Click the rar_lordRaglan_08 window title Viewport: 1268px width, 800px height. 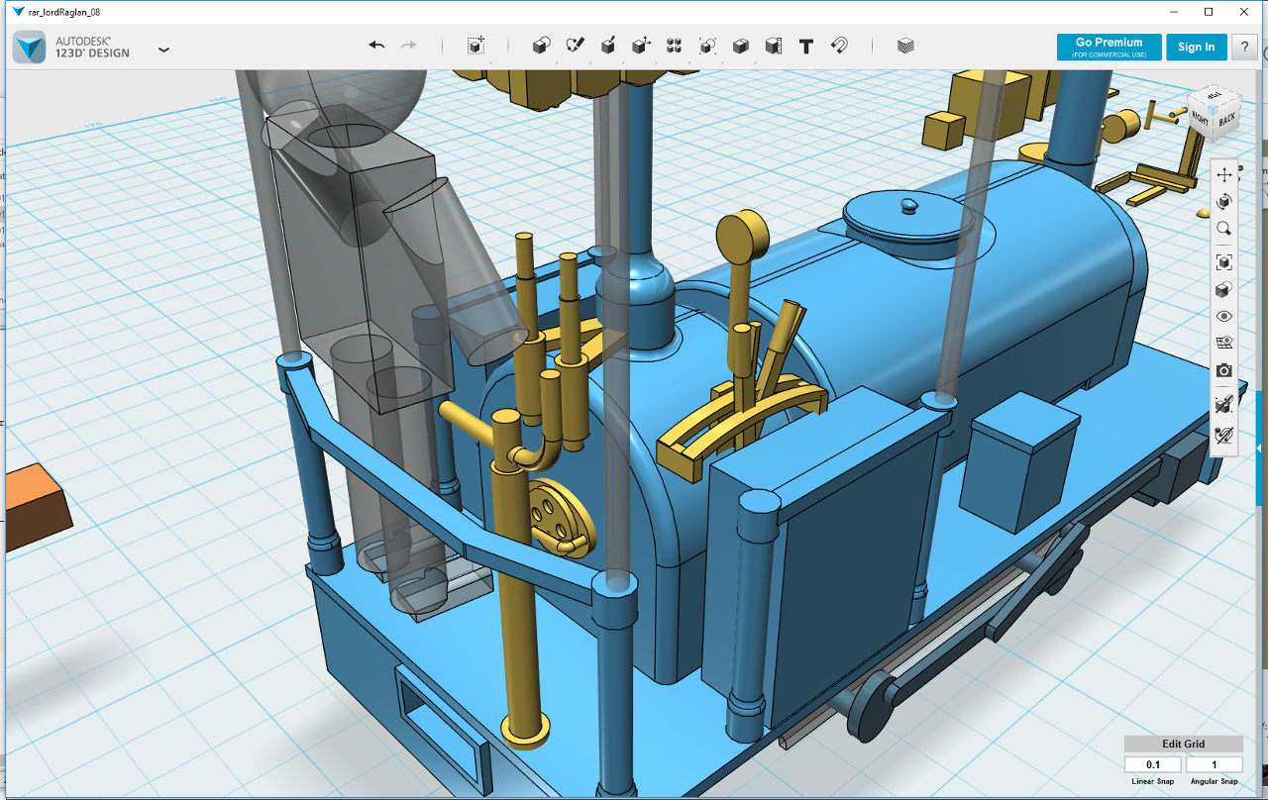(x=63, y=12)
